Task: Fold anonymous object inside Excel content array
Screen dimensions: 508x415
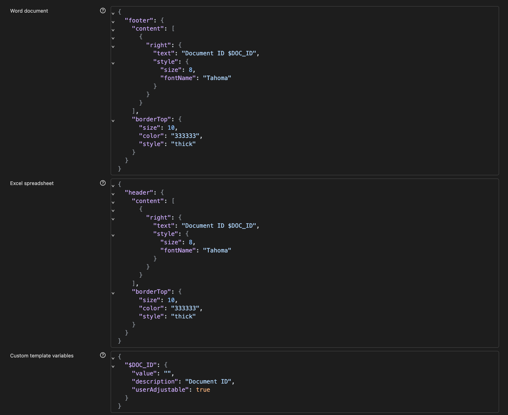Action: tap(113, 210)
